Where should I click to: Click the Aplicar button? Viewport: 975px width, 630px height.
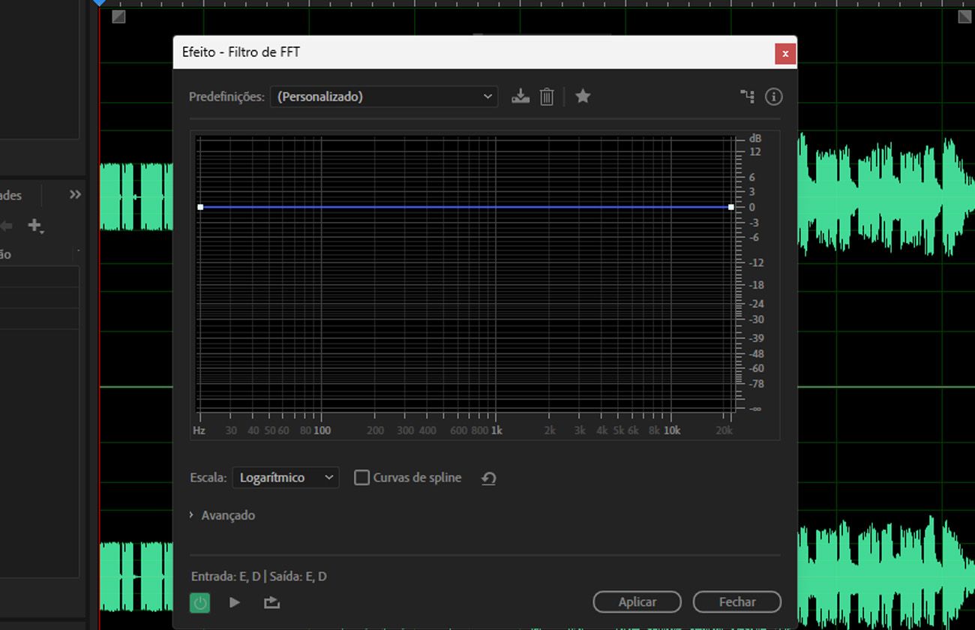(x=637, y=601)
